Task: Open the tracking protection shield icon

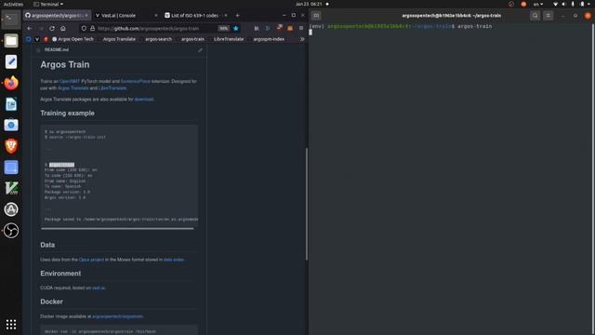Action: pos(84,29)
